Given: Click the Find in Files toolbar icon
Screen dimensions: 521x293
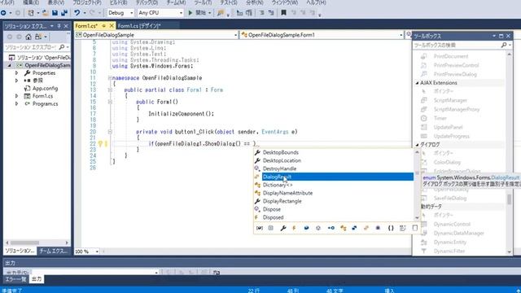Looking at the screenshot, I should [221, 13].
